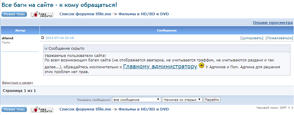Image resolution: width=294 pixels, height=115 pixels.
Task: Open 'Начиная со старых' sort dropdown
Action: (x=182, y=100)
